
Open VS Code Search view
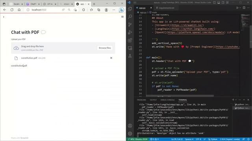coord(130,16)
